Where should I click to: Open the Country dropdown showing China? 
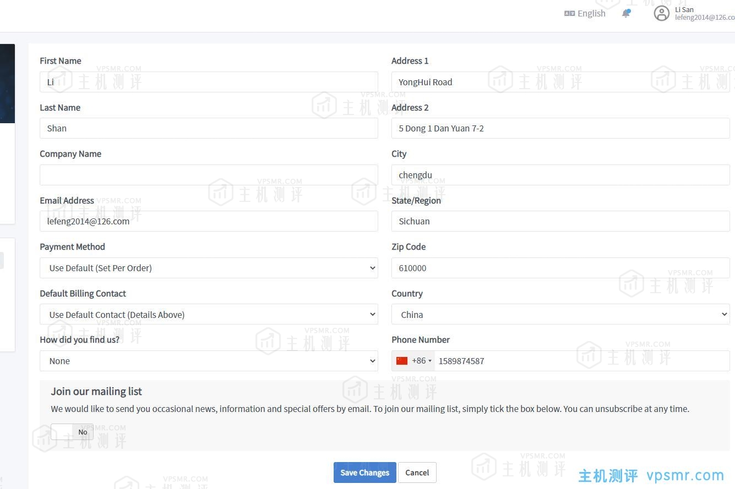(x=560, y=315)
